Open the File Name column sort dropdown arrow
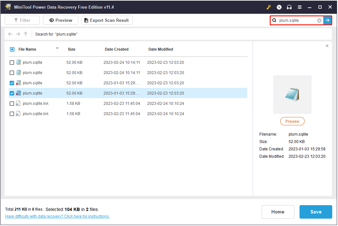The image size is (338, 226). click(x=57, y=48)
